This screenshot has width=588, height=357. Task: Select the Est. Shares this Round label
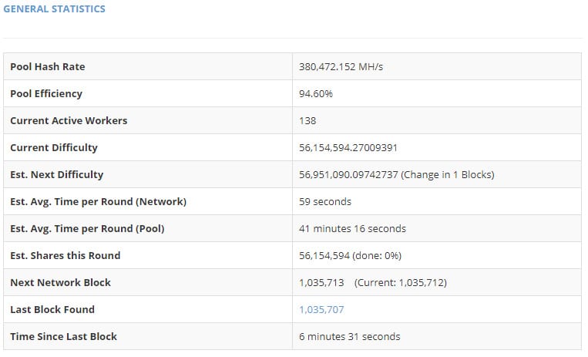pyautogui.click(x=66, y=255)
